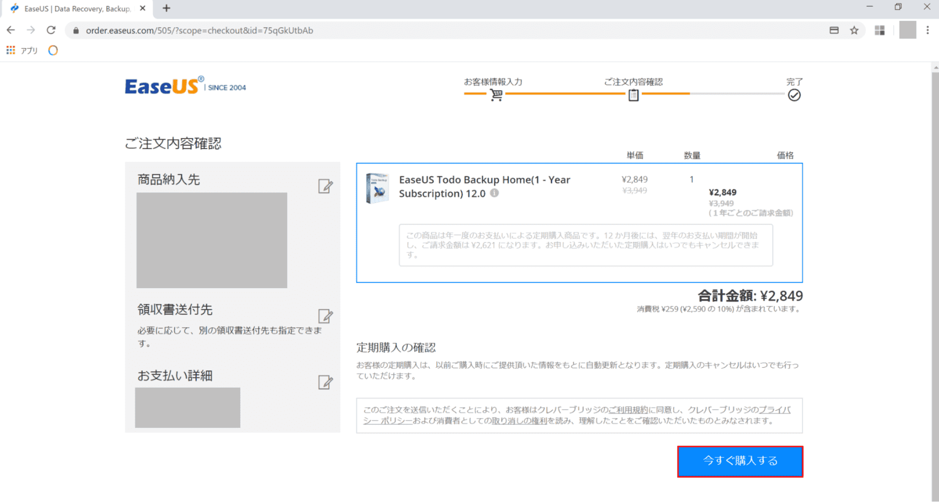
Task: Click the clipboard order confirmation step icon
Action: click(633, 95)
